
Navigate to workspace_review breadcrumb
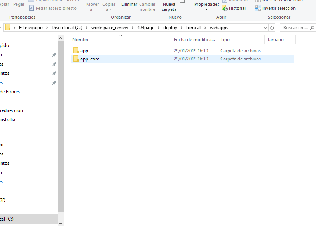coord(110,28)
